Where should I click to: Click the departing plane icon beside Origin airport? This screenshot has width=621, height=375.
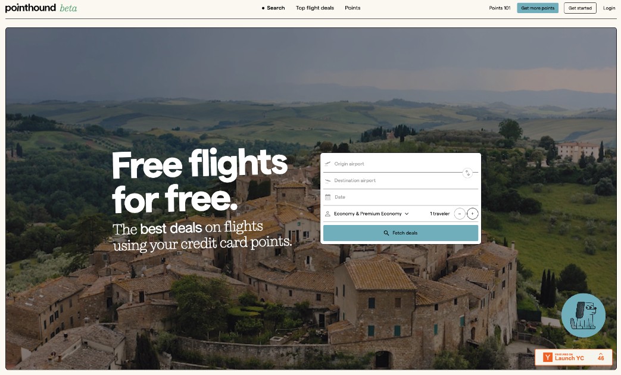(327, 164)
